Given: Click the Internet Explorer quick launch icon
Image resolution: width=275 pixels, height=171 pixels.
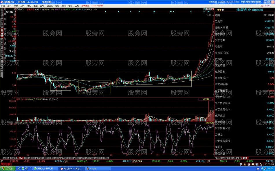Looking at the screenshot, I should tap(19, 169).
